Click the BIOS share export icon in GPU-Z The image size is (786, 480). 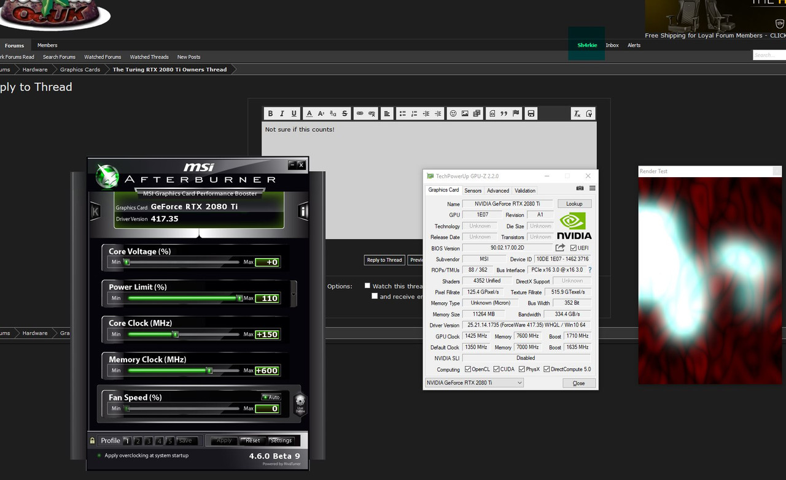(560, 248)
